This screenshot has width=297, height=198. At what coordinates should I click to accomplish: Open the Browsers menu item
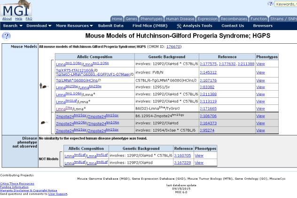click(263, 25)
